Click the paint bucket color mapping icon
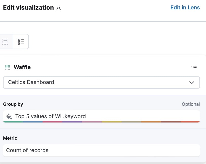This screenshot has height=164, width=206. (x=9, y=116)
